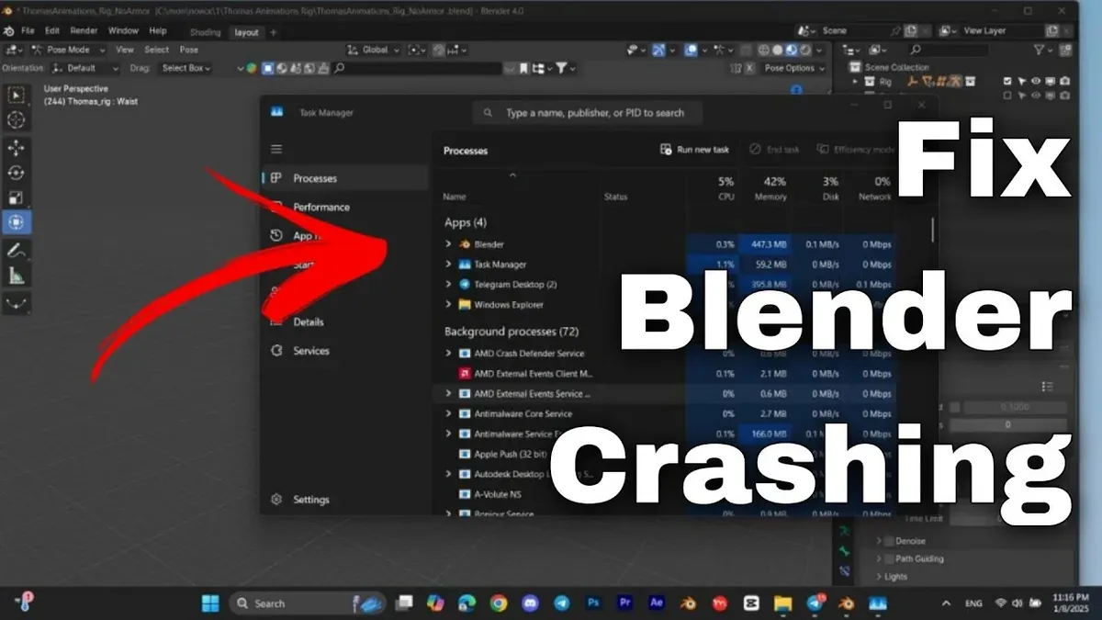Switch to the Shading workspace tab
1102x620 pixels.
(x=206, y=32)
